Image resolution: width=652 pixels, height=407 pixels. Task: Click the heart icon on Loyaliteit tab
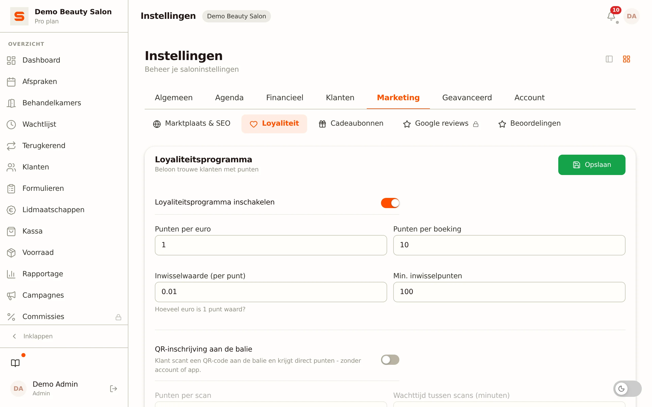click(253, 124)
